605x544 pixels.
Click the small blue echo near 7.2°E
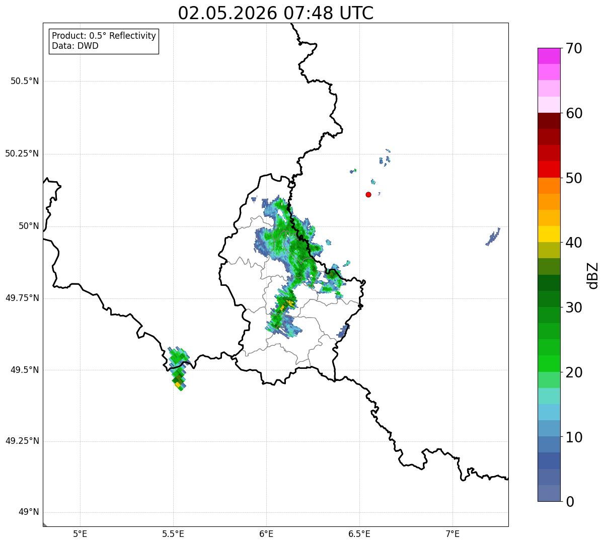click(493, 237)
